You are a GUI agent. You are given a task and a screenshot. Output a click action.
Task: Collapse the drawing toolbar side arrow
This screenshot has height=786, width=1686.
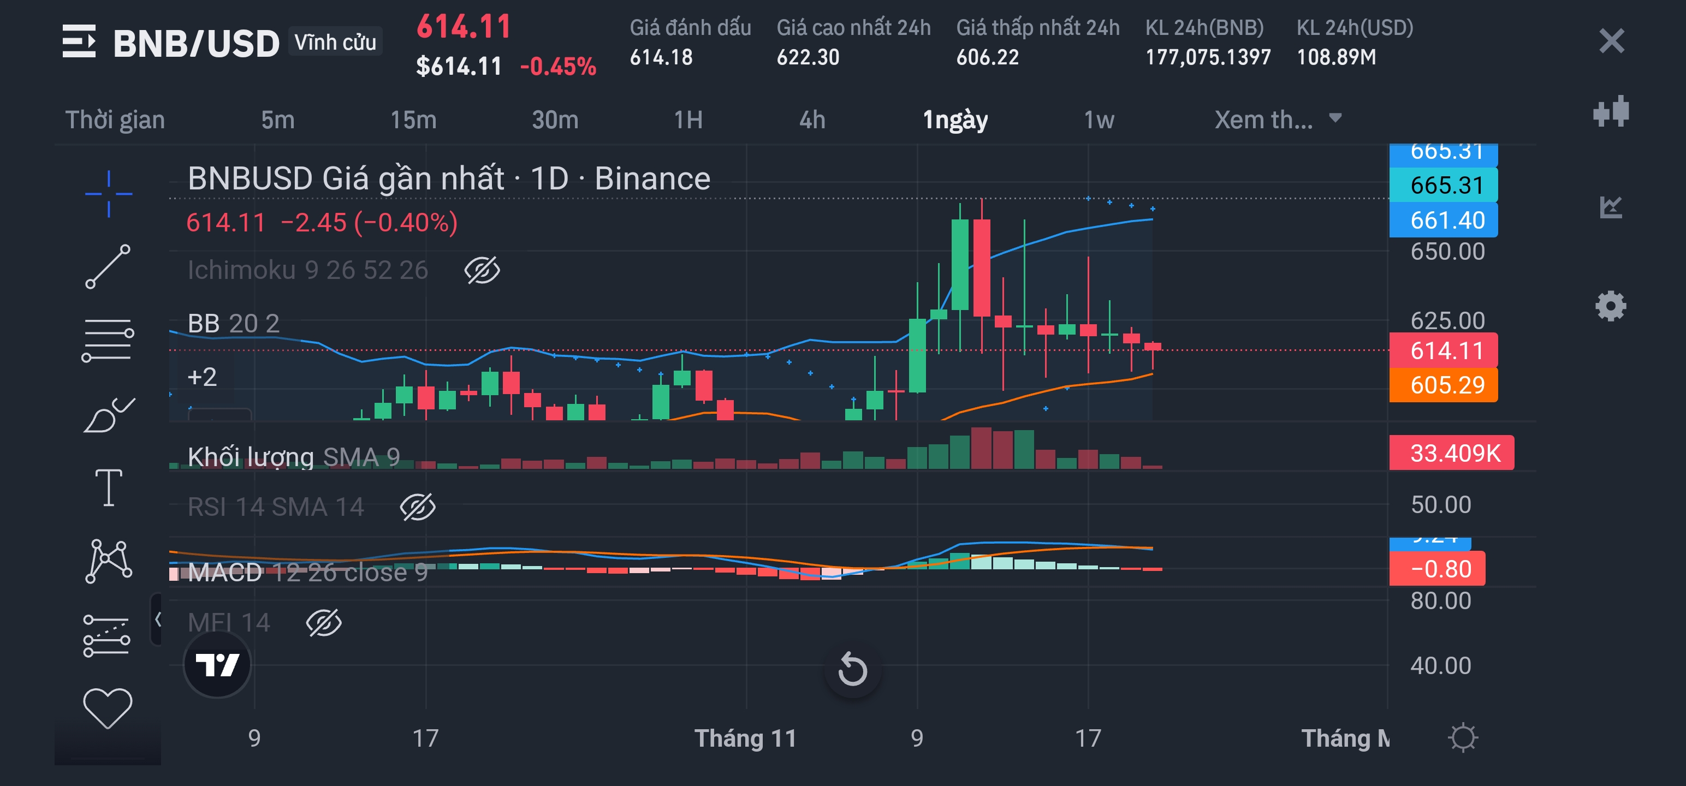click(x=157, y=618)
